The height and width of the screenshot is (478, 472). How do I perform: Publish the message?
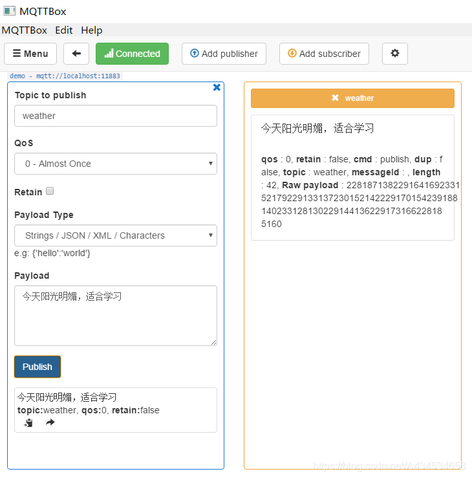[38, 367]
